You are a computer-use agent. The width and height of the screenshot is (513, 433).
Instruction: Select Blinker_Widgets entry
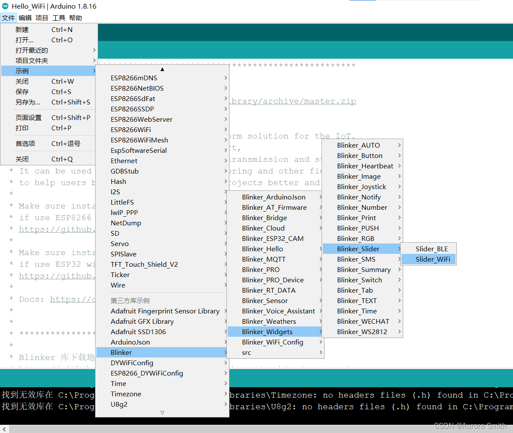click(x=275, y=332)
